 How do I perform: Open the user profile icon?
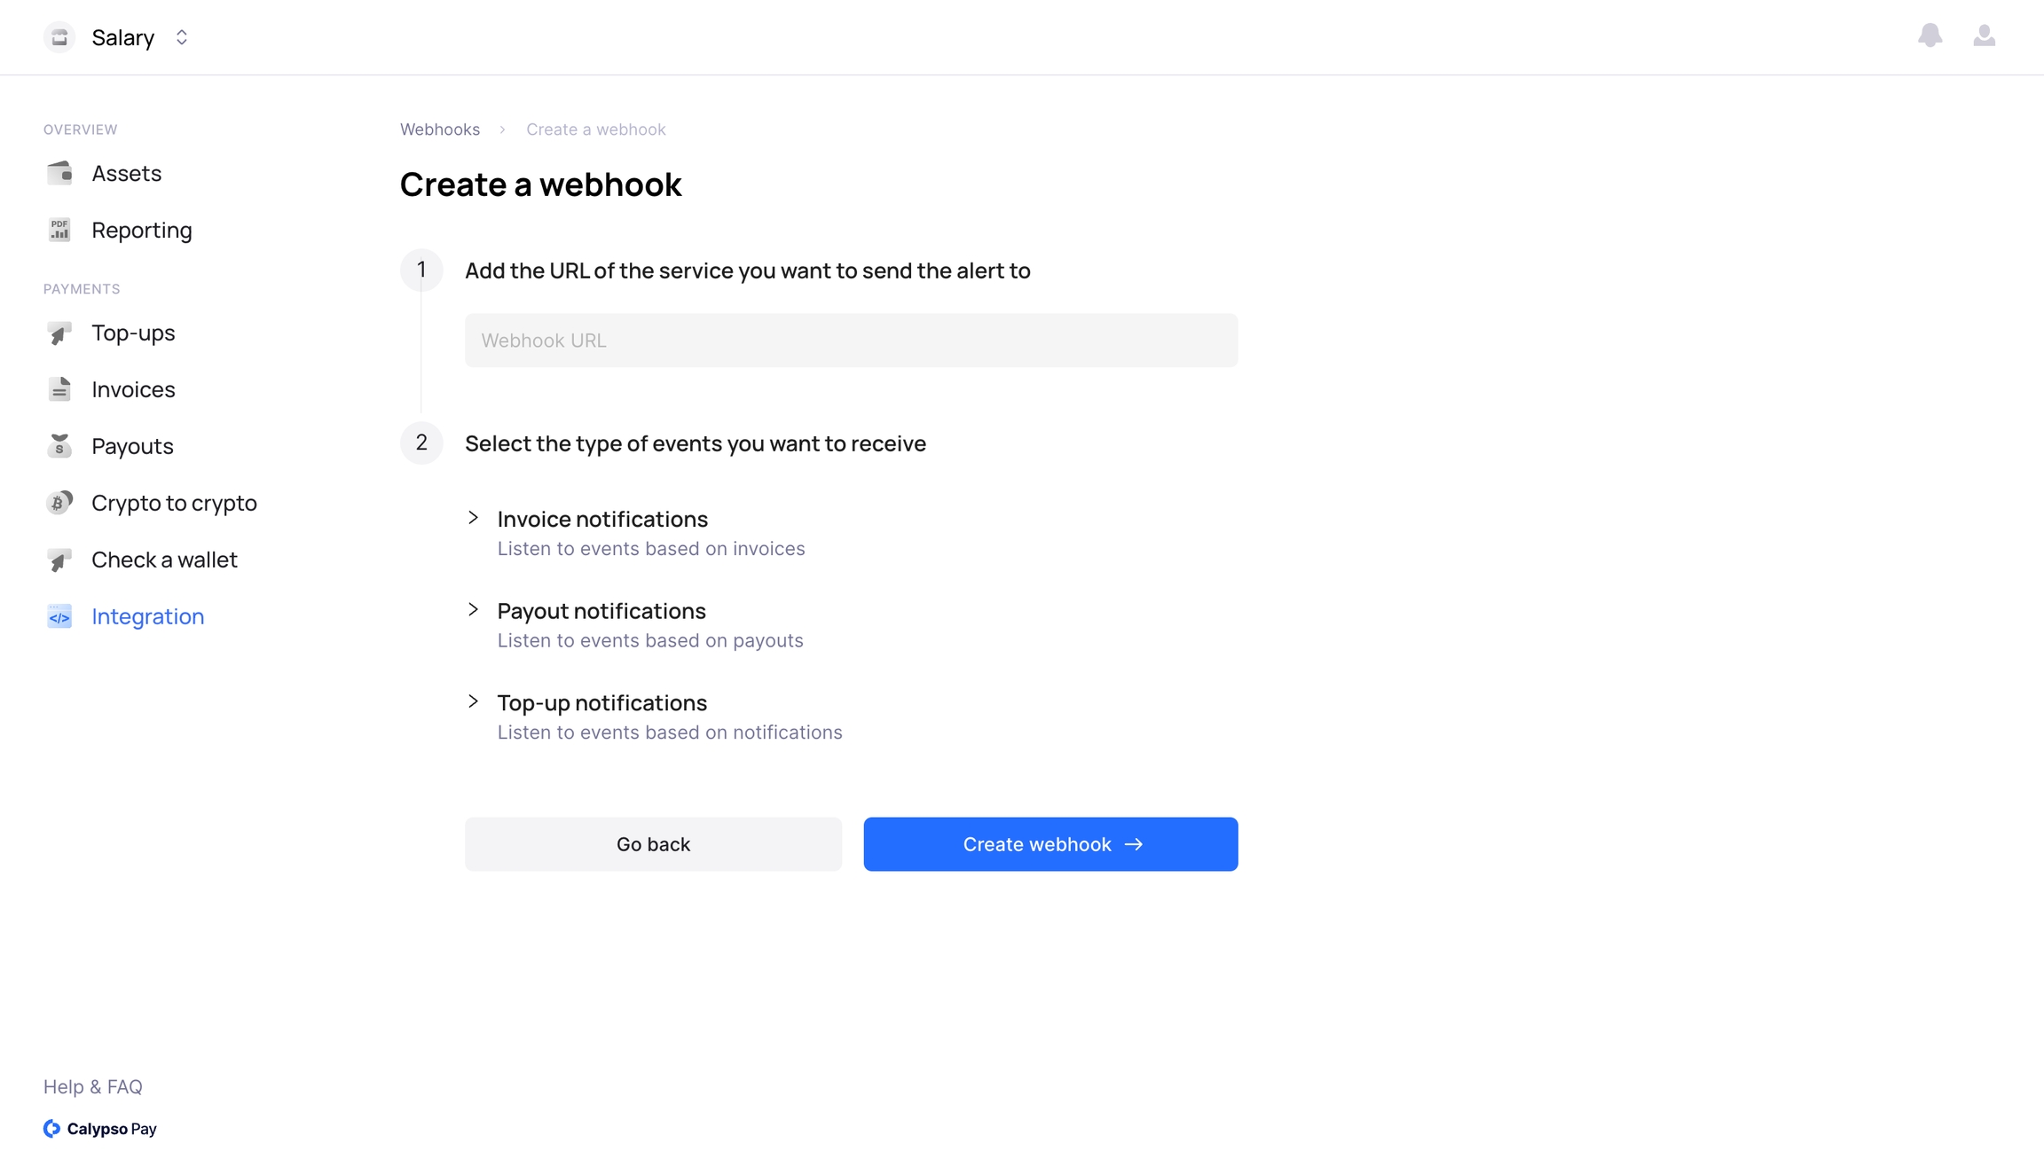point(1984,35)
